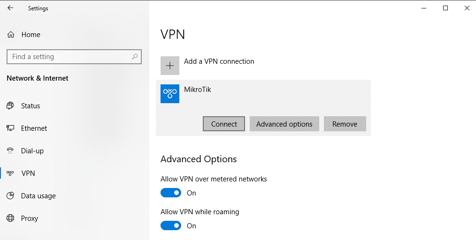The image size is (476, 240).
Task: Select the Dial-up sidebar label
Action: 32,151
